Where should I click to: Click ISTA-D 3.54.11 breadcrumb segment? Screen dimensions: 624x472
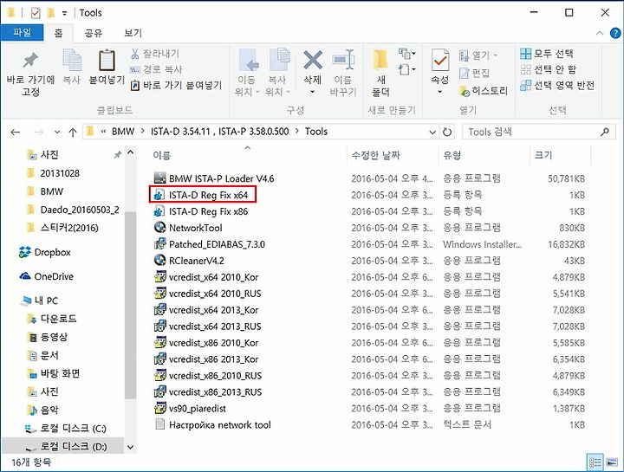(219, 132)
